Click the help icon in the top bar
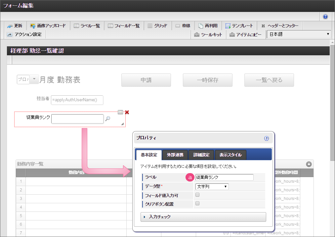The image size is (335, 237). (325, 17)
